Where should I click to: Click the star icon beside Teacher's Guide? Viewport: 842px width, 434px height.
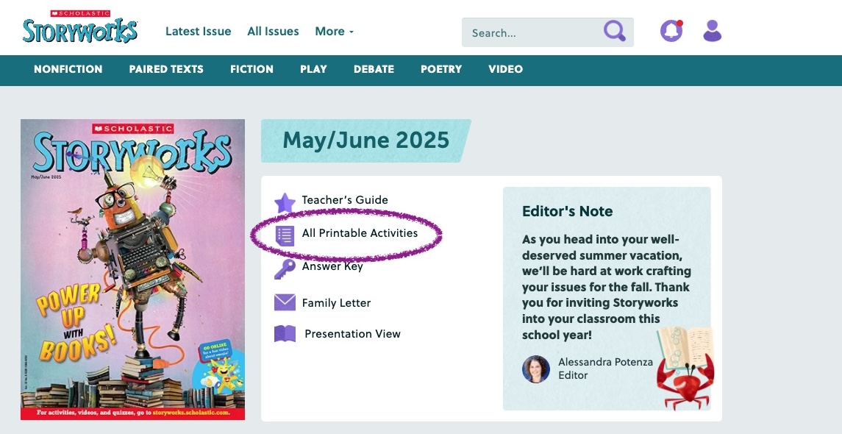coord(285,202)
